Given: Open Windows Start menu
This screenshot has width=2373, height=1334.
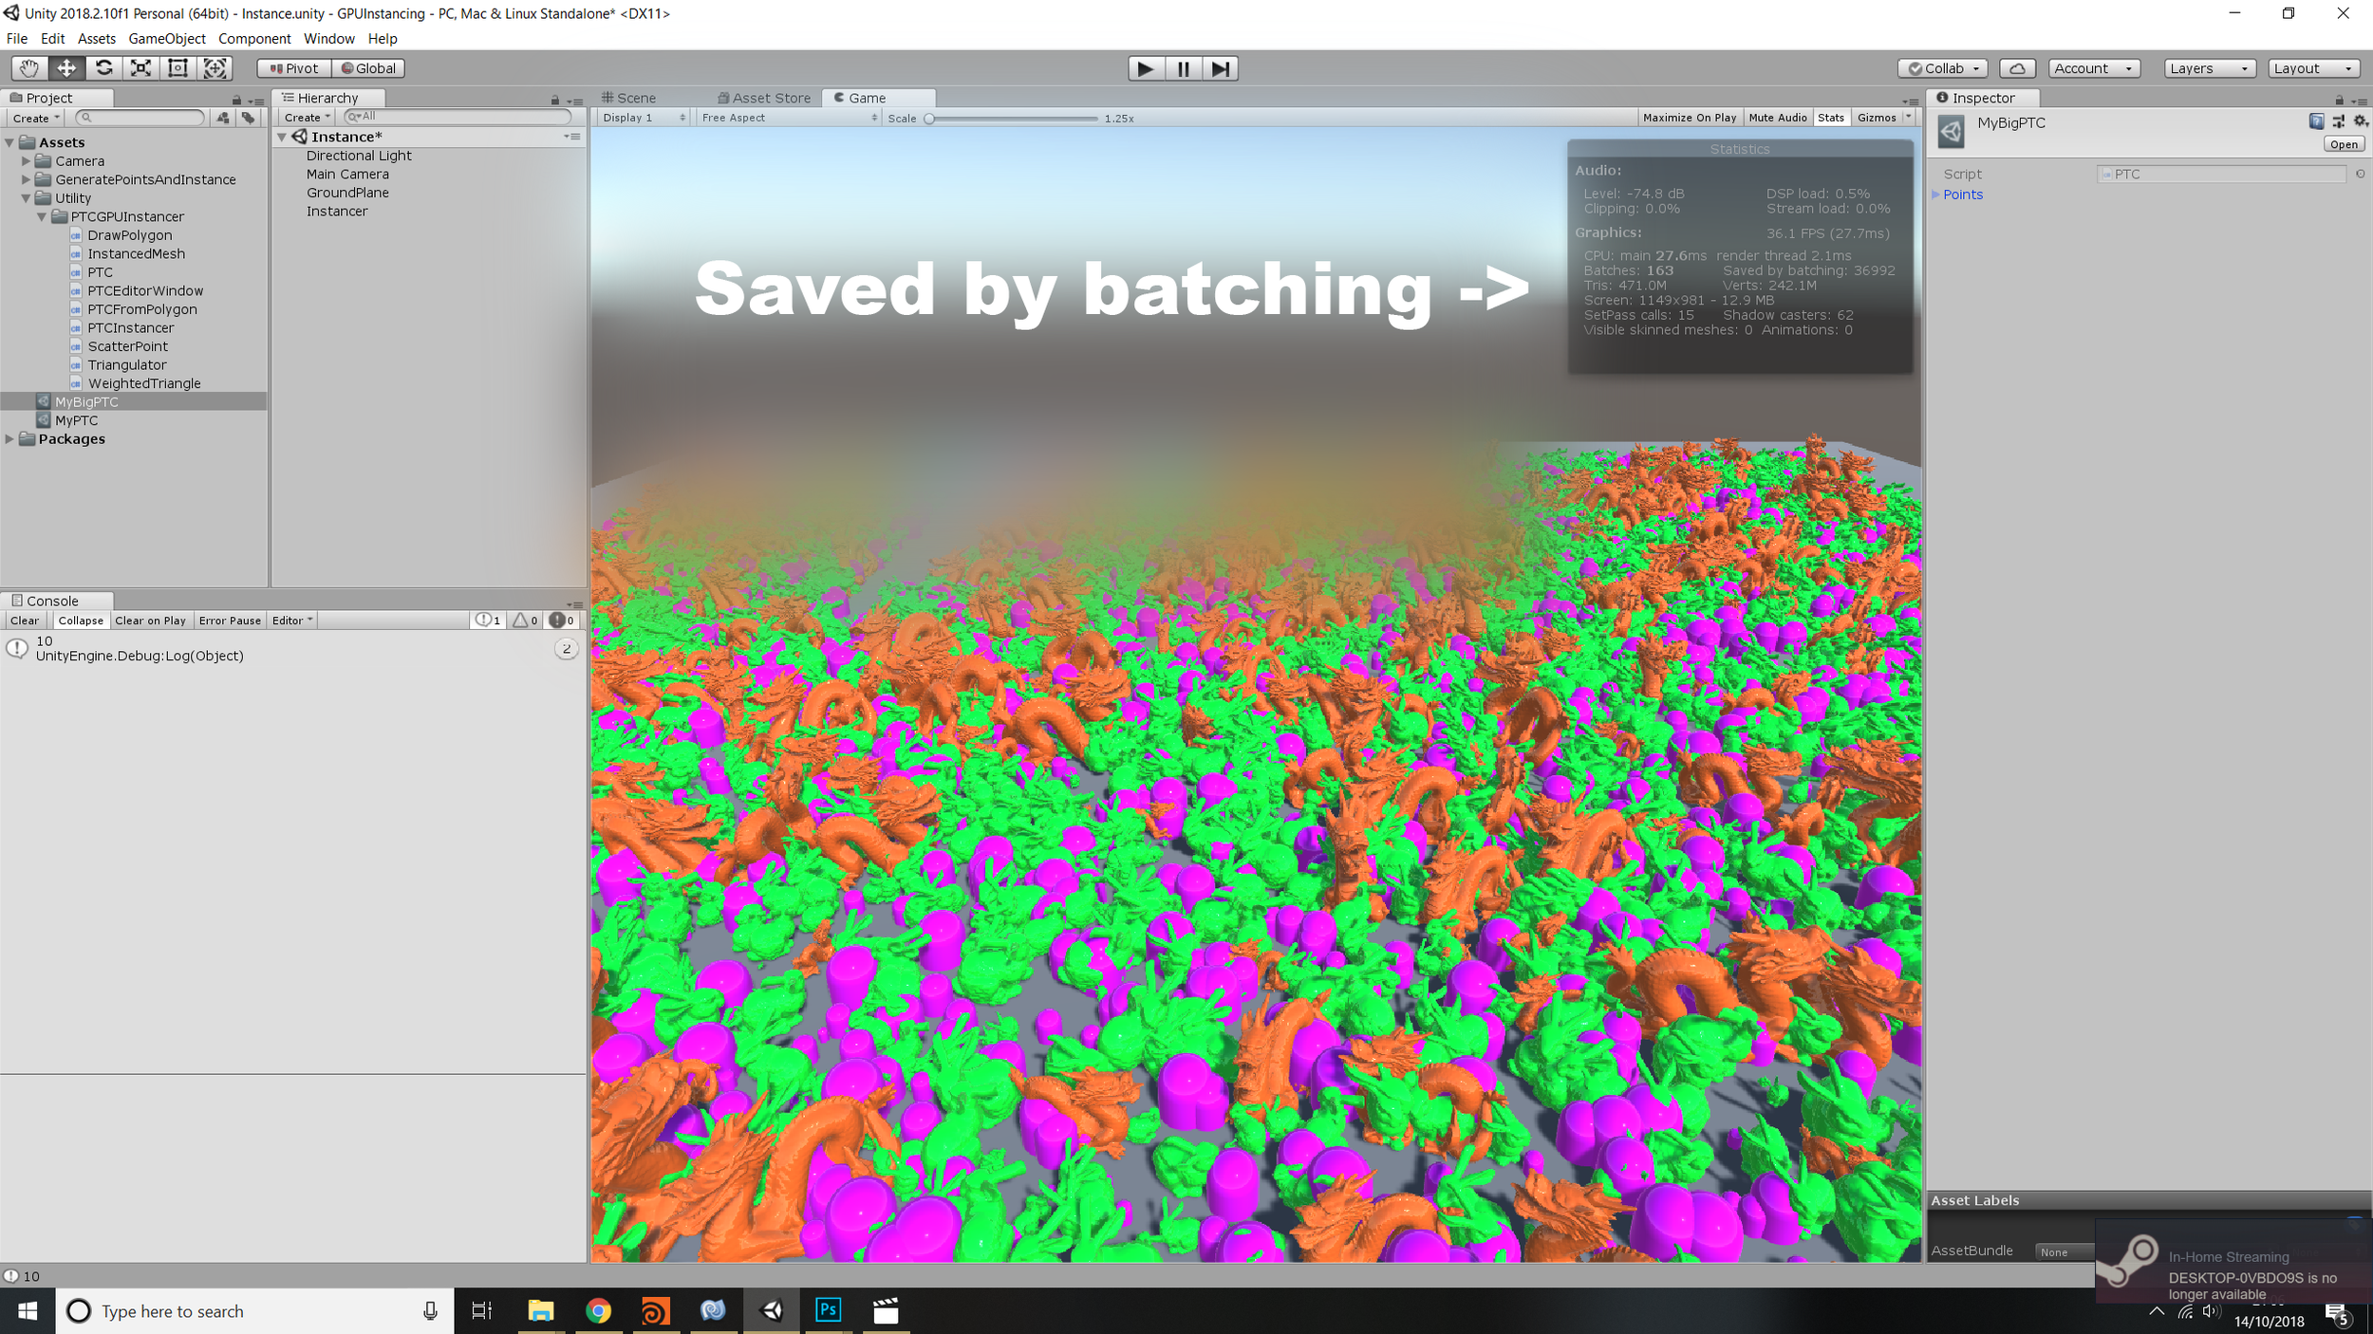Looking at the screenshot, I should pos(28,1311).
